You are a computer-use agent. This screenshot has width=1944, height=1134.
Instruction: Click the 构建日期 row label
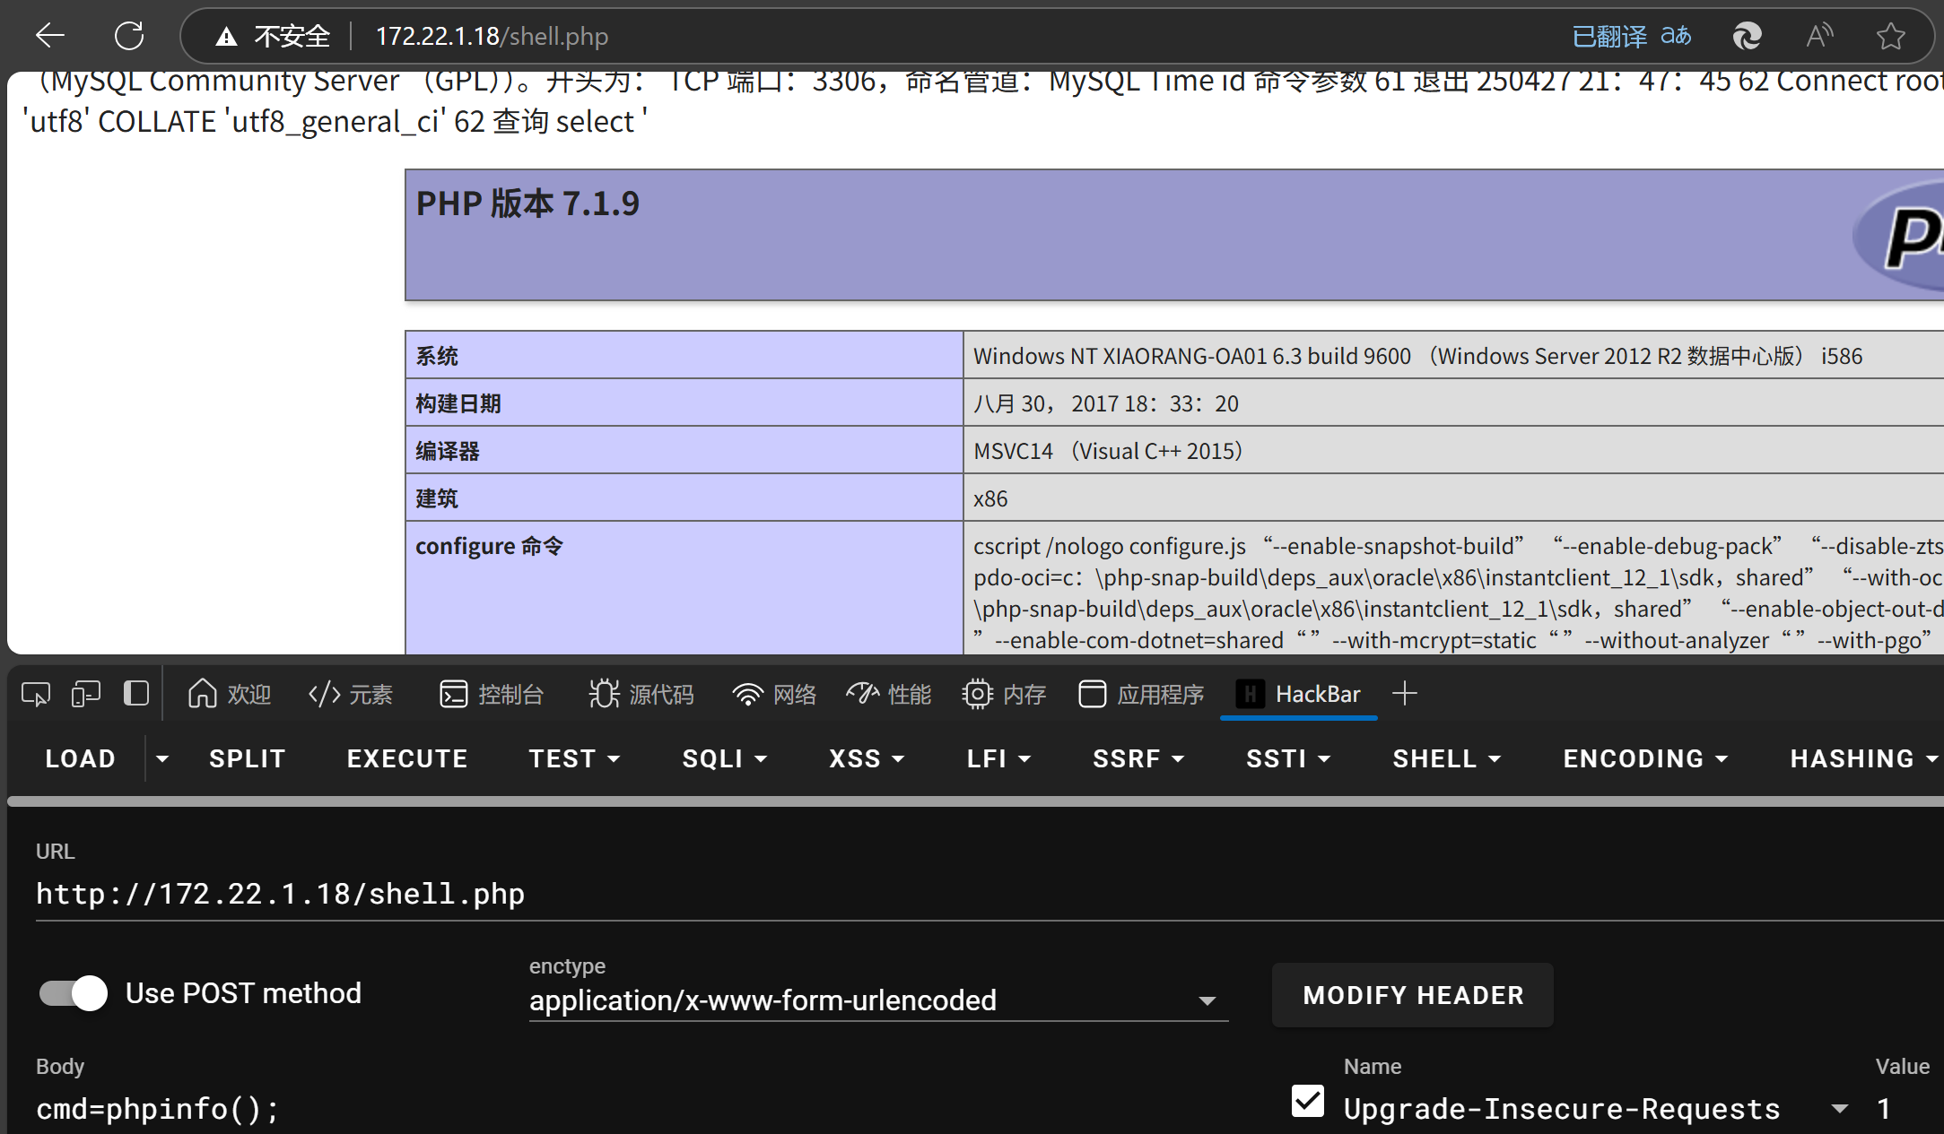tap(458, 403)
